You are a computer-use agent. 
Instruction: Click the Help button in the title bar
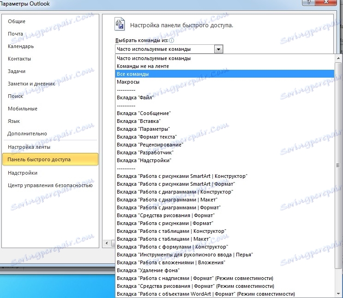tap(308, 2)
